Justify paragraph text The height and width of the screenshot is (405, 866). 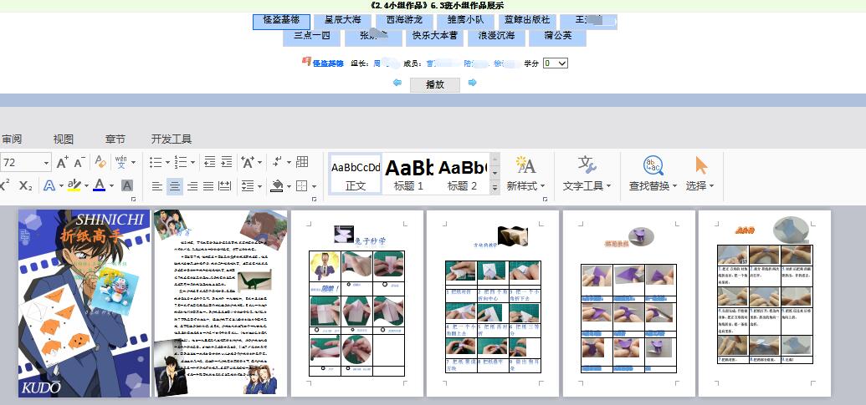[208, 186]
